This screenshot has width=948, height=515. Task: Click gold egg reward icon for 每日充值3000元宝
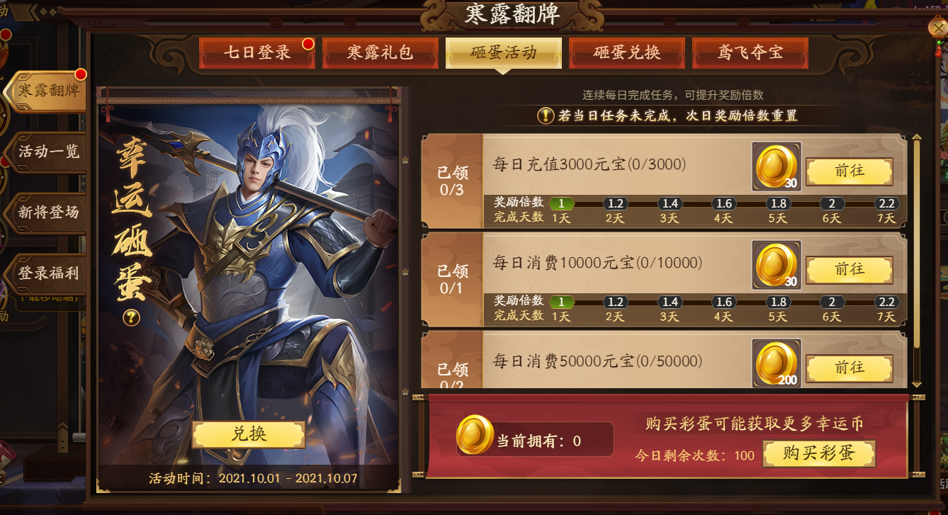tap(777, 166)
